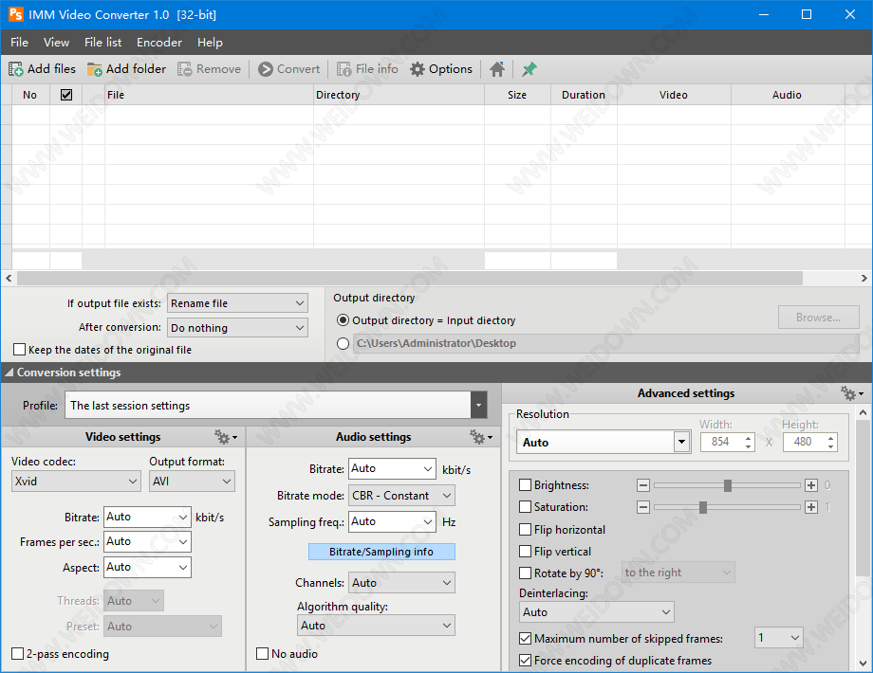
Task: Open the Frames per sec. dropdown
Action: (147, 542)
